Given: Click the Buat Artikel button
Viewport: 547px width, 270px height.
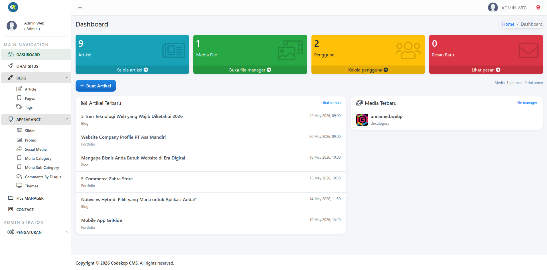Looking at the screenshot, I should coord(96,86).
